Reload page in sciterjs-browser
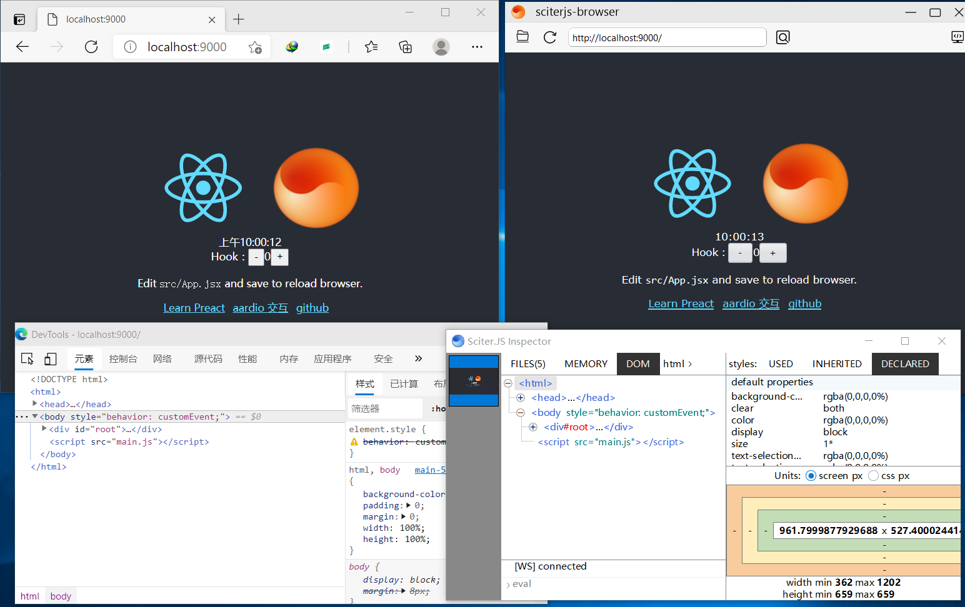This screenshot has height=607, width=965. coord(550,37)
